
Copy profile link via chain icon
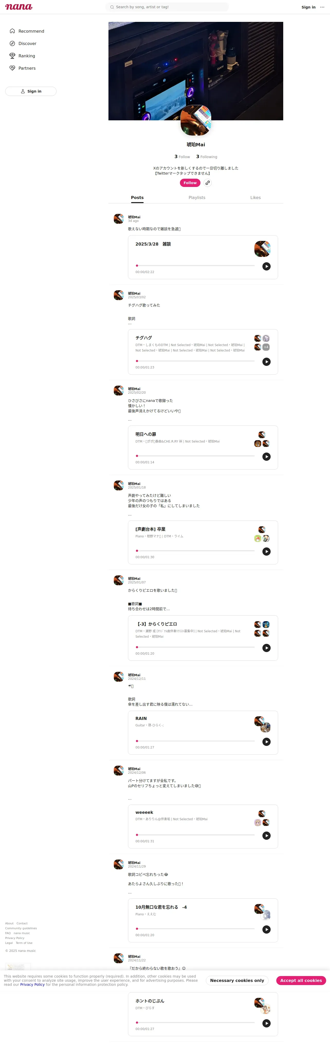click(208, 183)
